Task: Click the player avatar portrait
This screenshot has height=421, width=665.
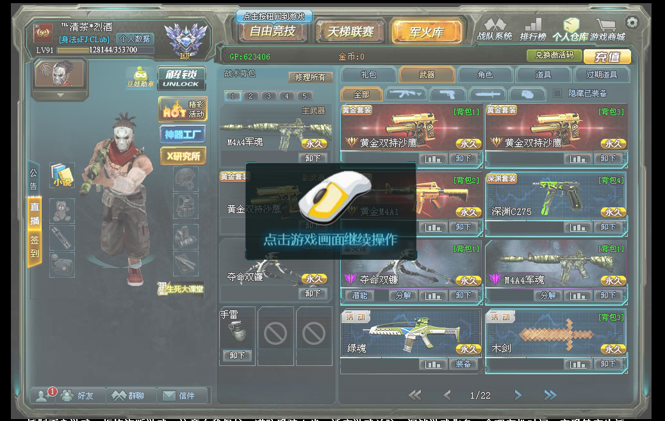Action: (60, 74)
